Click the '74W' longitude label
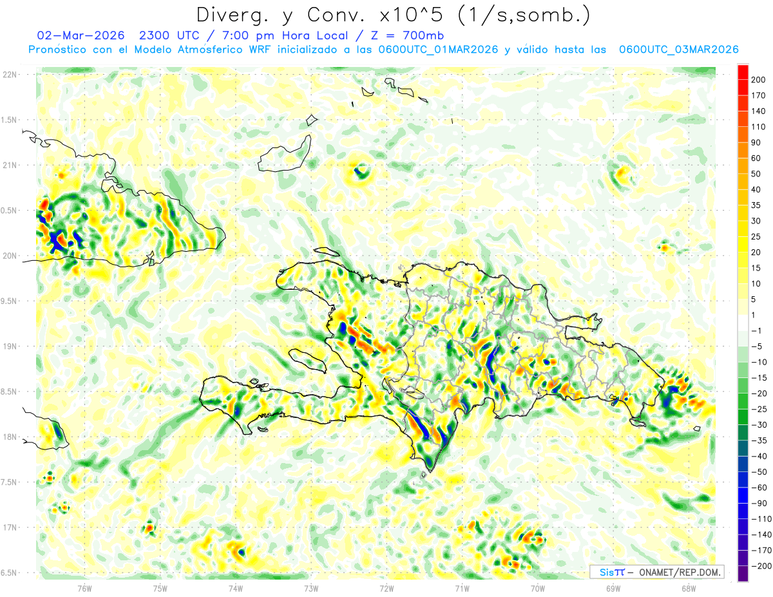 [x=236, y=588]
